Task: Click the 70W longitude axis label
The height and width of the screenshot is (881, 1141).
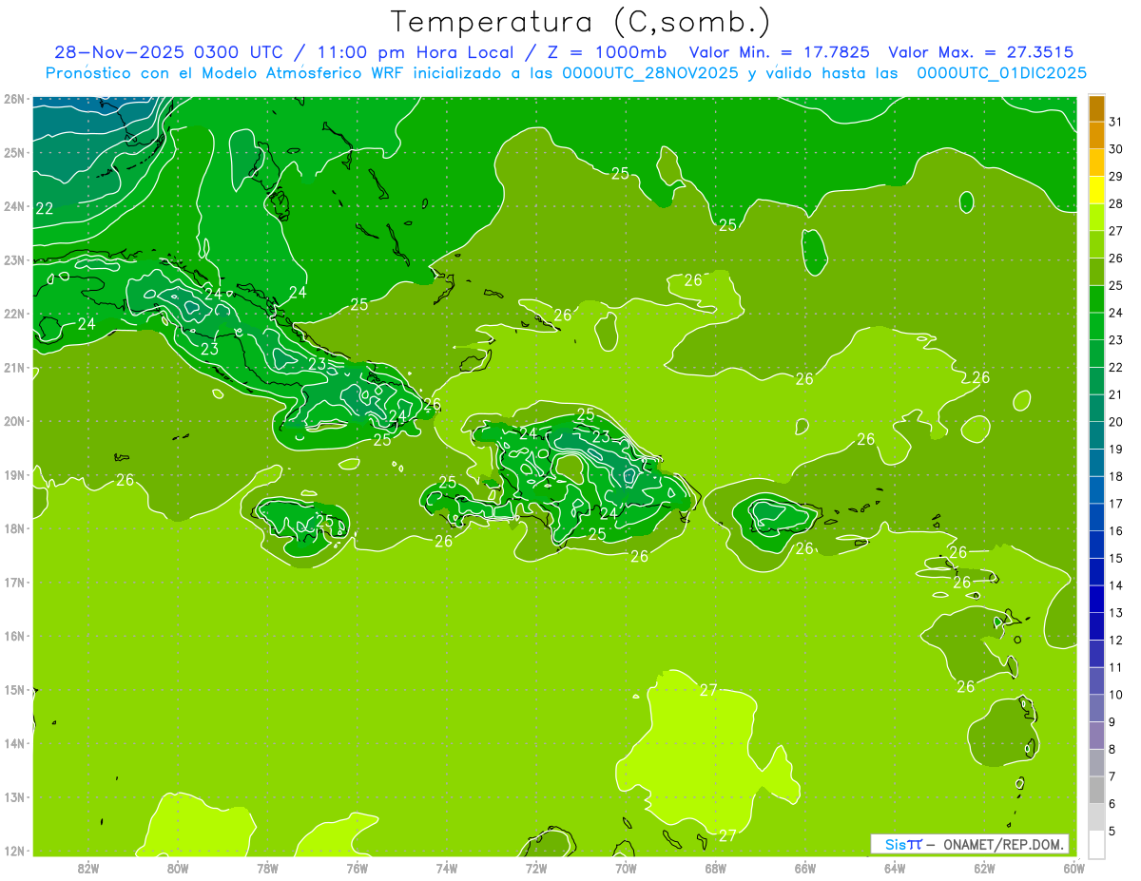Action: click(626, 868)
